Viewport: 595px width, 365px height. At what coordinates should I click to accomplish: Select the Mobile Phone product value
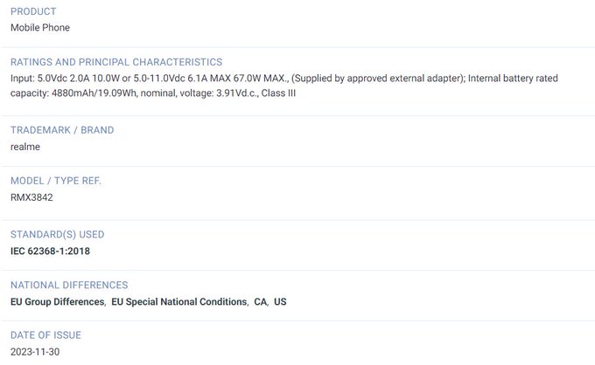[x=40, y=28]
